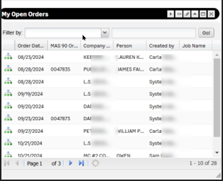Go to the next page of orders
The image size is (223, 181).
(x=71, y=163)
